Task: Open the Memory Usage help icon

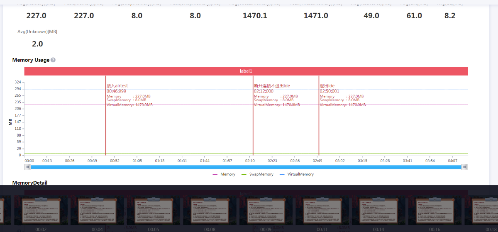Action: [x=53, y=60]
